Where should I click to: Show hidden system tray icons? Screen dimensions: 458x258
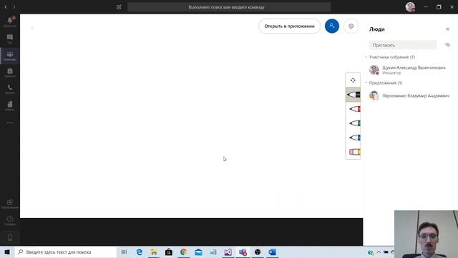tap(379, 252)
